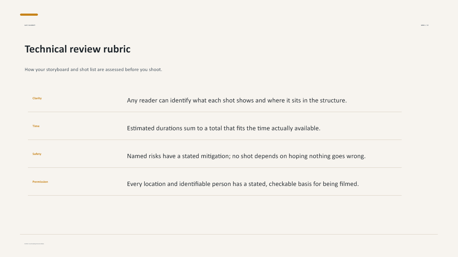Click the orange accent bar at top left
This screenshot has width=458, height=257.
tap(29, 15)
